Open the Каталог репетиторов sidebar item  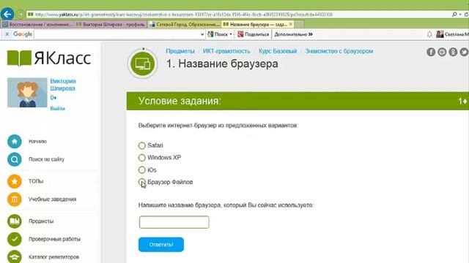click(53, 256)
